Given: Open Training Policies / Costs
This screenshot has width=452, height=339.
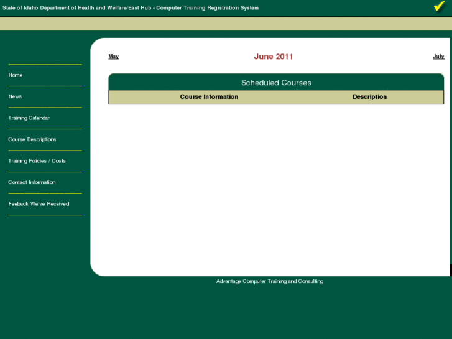Looking at the screenshot, I should coord(37,161).
